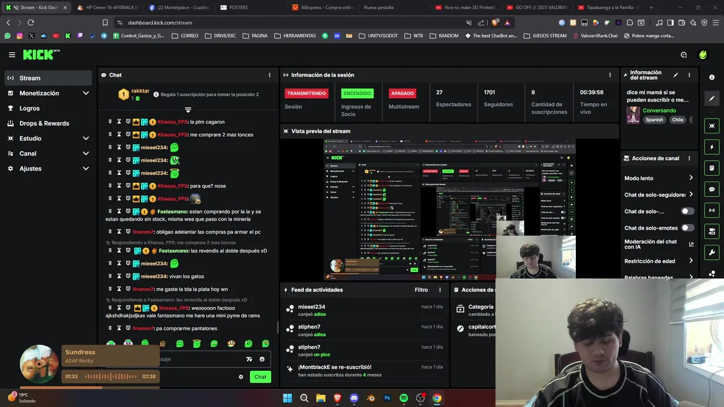The image size is (724, 407).
Task: Click the pencil icon in right rail
Action: [x=712, y=98]
